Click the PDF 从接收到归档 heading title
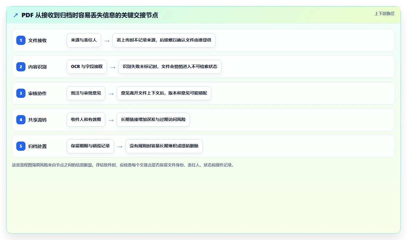The height and width of the screenshot is (240, 407). click(x=90, y=15)
